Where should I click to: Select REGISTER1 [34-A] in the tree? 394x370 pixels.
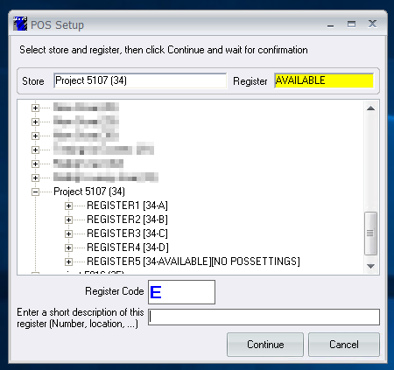127,206
